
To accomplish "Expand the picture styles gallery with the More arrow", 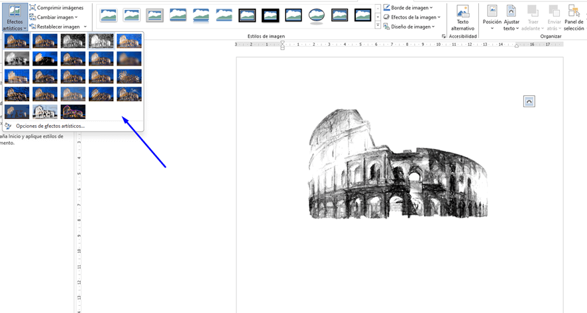I will click(x=378, y=26).
